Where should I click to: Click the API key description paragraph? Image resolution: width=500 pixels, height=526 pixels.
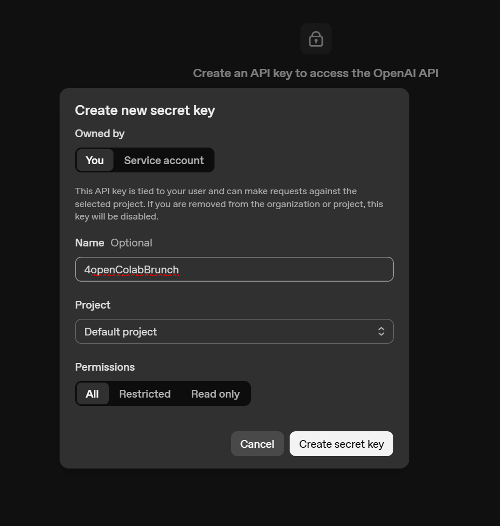coord(229,204)
